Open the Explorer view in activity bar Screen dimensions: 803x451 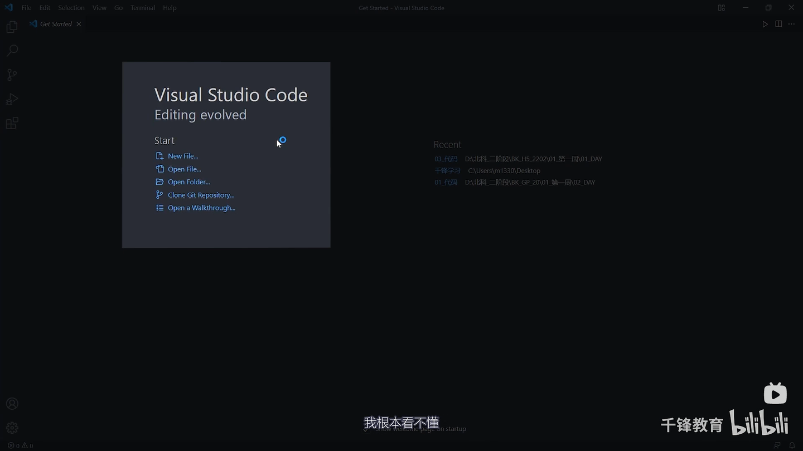12,27
